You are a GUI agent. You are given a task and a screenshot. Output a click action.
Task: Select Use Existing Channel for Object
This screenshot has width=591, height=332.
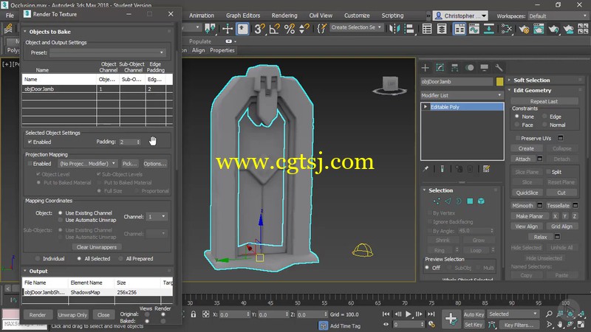61,213
